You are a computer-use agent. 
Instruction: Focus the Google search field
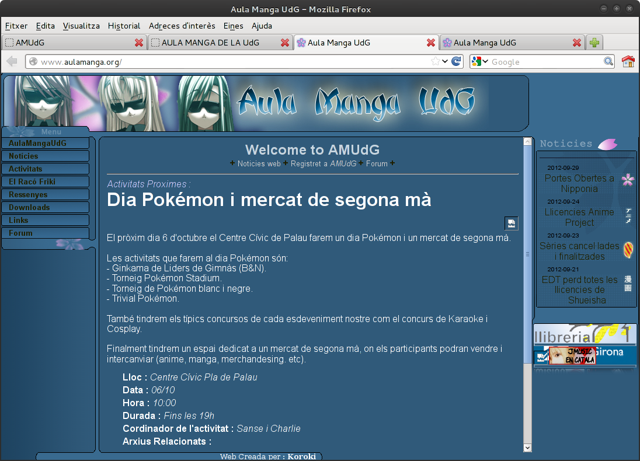pos(546,62)
